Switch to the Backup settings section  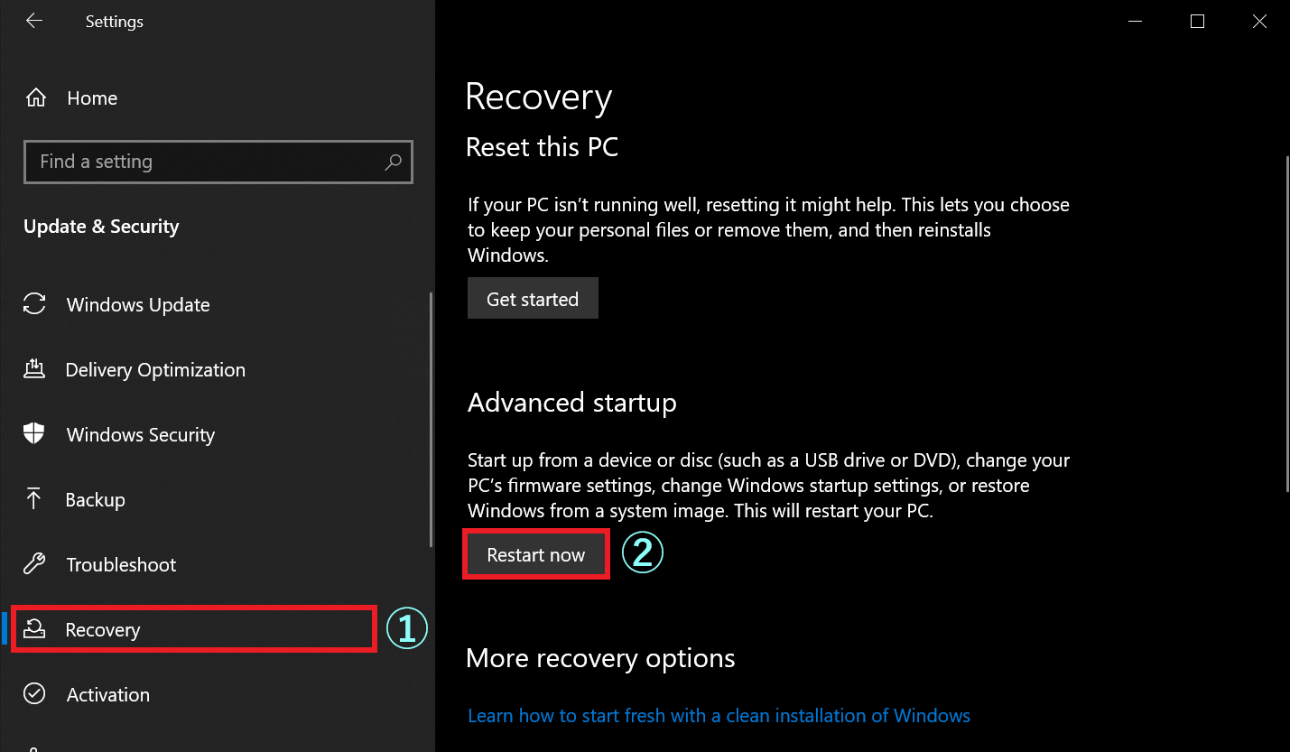[x=95, y=499]
